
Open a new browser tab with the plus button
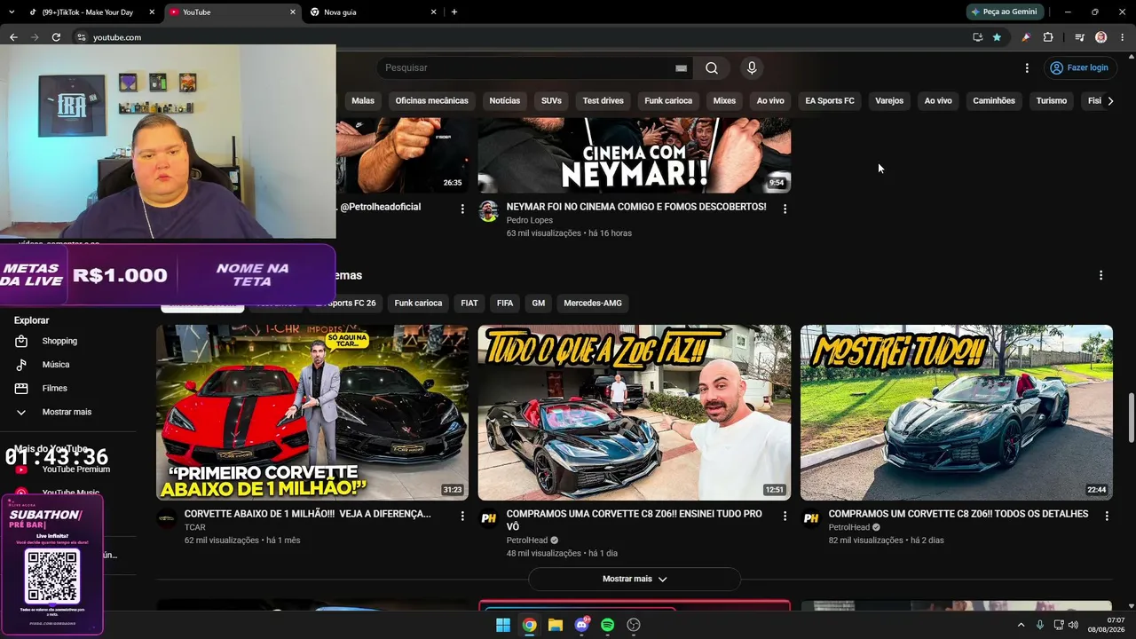tap(454, 12)
